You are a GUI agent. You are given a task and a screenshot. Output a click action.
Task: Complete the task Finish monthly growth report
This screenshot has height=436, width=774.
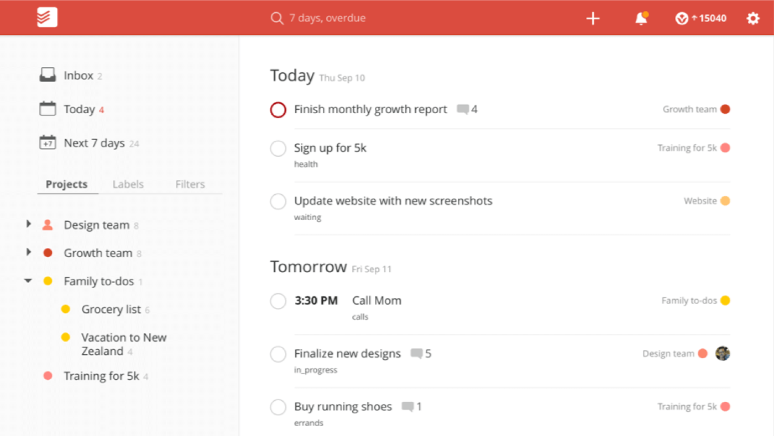click(x=278, y=110)
